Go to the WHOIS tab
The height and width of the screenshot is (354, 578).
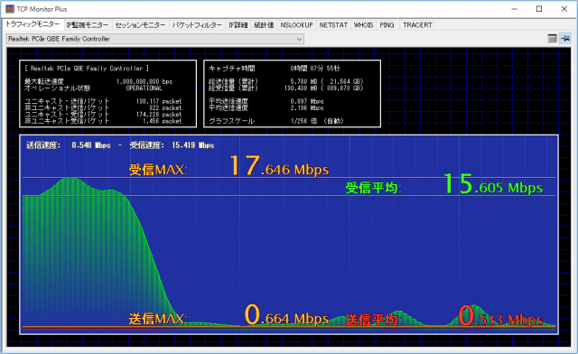point(363,25)
